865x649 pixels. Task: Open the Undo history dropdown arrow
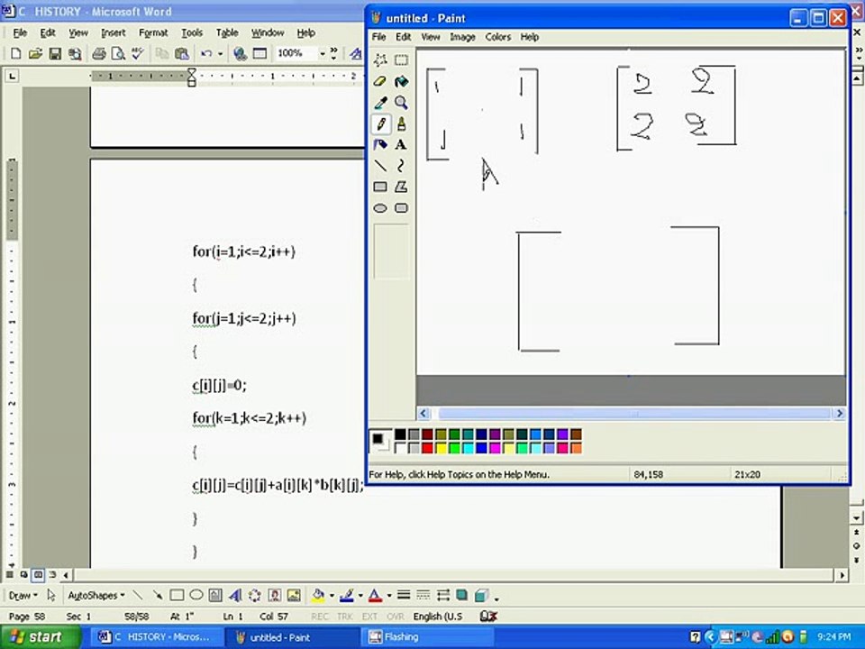[x=220, y=53]
